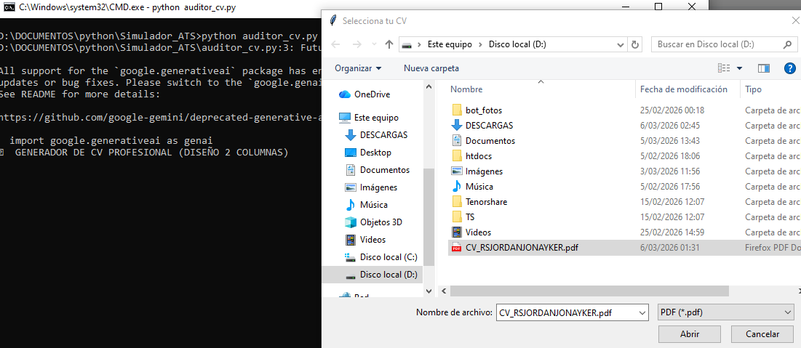The height and width of the screenshot is (348, 801).
Task: Toggle the preview pane icon
Action: point(763,68)
